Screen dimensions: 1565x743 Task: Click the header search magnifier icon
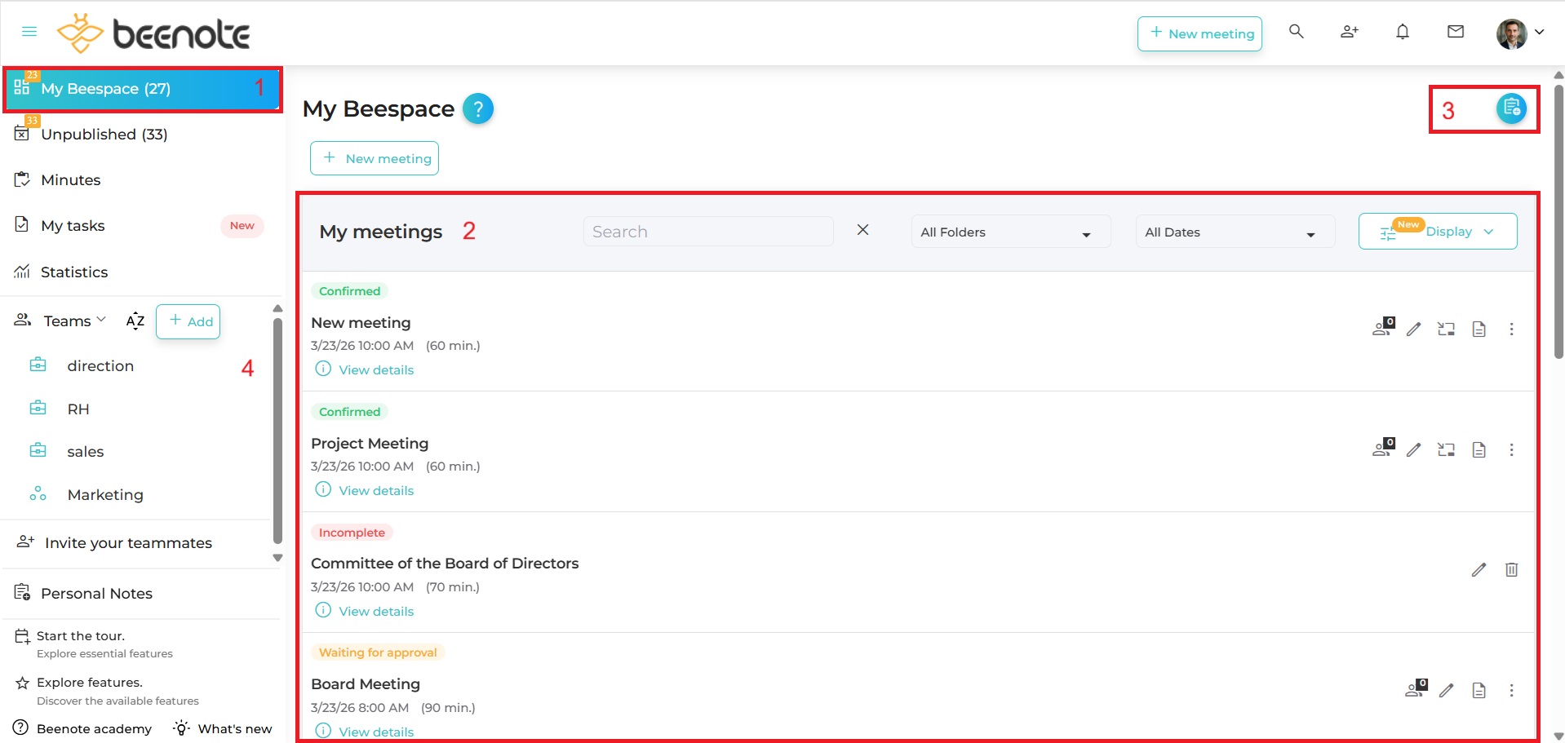tap(1296, 32)
